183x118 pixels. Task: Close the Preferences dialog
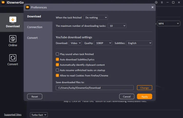[152, 7]
